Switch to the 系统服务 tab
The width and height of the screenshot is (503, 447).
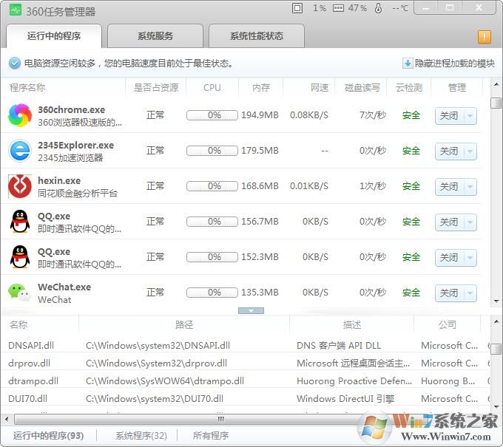(x=155, y=36)
